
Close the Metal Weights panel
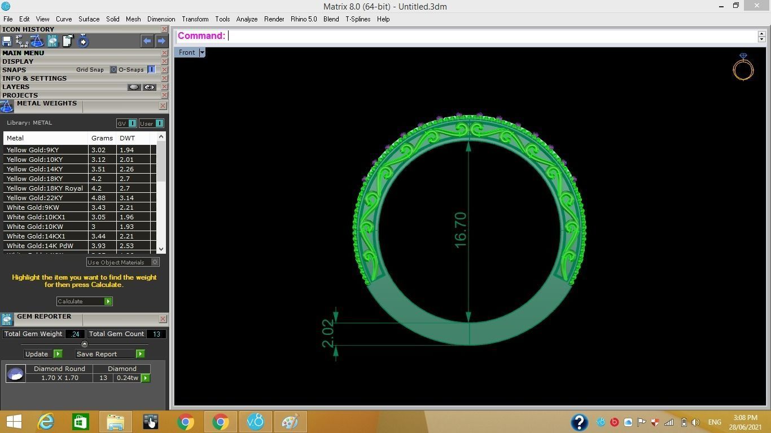click(163, 105)
